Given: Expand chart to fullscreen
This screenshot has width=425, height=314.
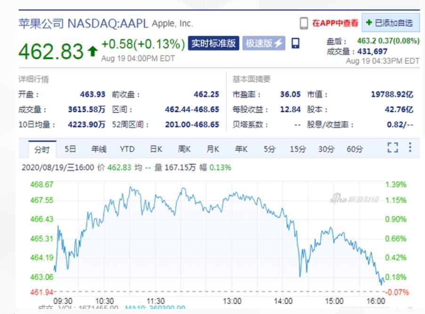Looking at the screenshot, I should (x=393, y=148).
